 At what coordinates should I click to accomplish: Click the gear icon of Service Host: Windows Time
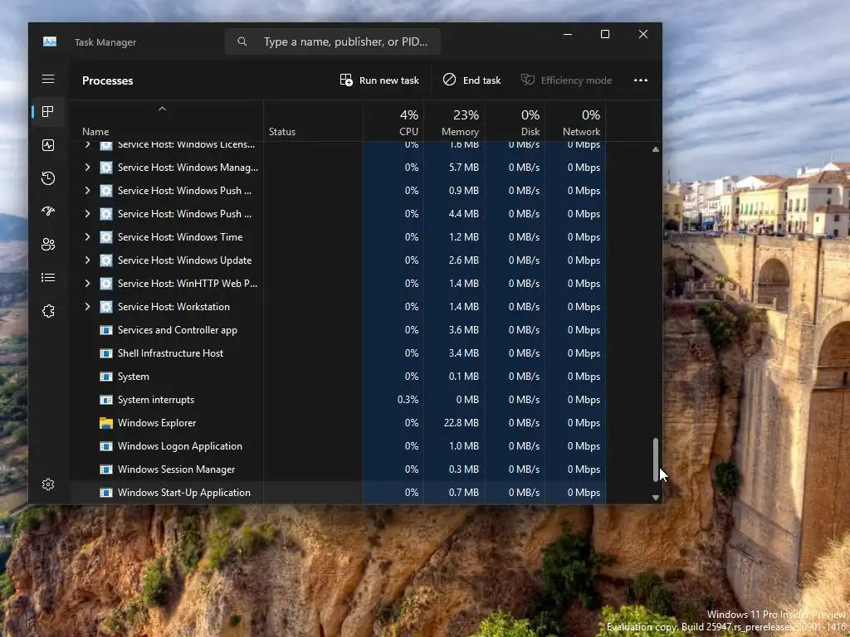[106, 237]
